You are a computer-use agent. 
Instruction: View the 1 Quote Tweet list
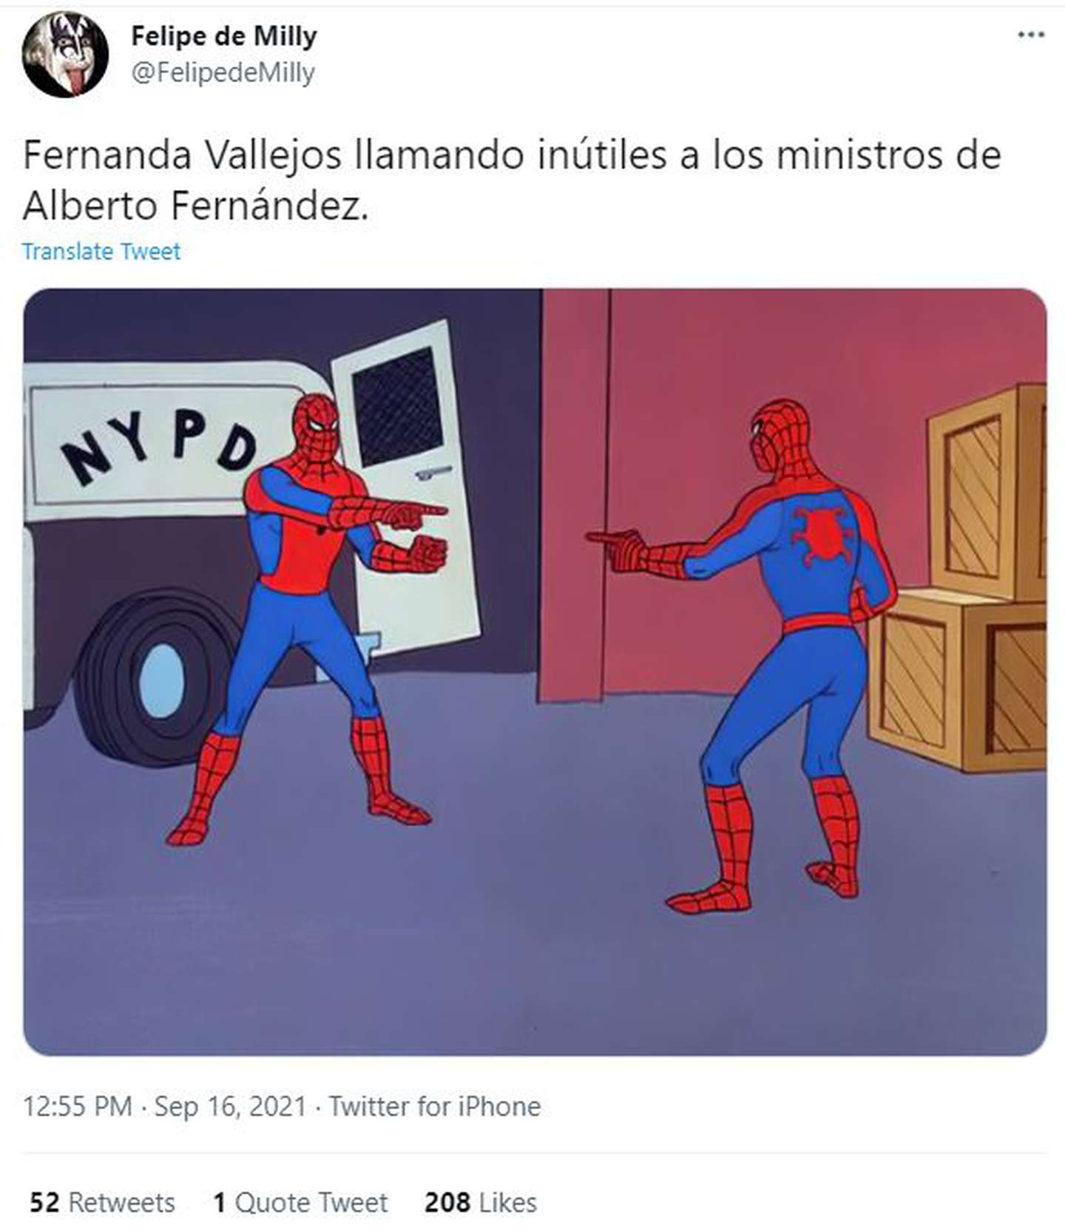(300, 1202)
